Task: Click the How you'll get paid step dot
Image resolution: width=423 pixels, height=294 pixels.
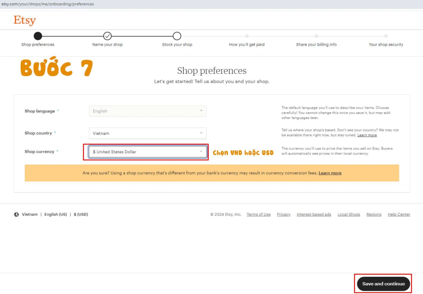Action: (x=247, y=36)
